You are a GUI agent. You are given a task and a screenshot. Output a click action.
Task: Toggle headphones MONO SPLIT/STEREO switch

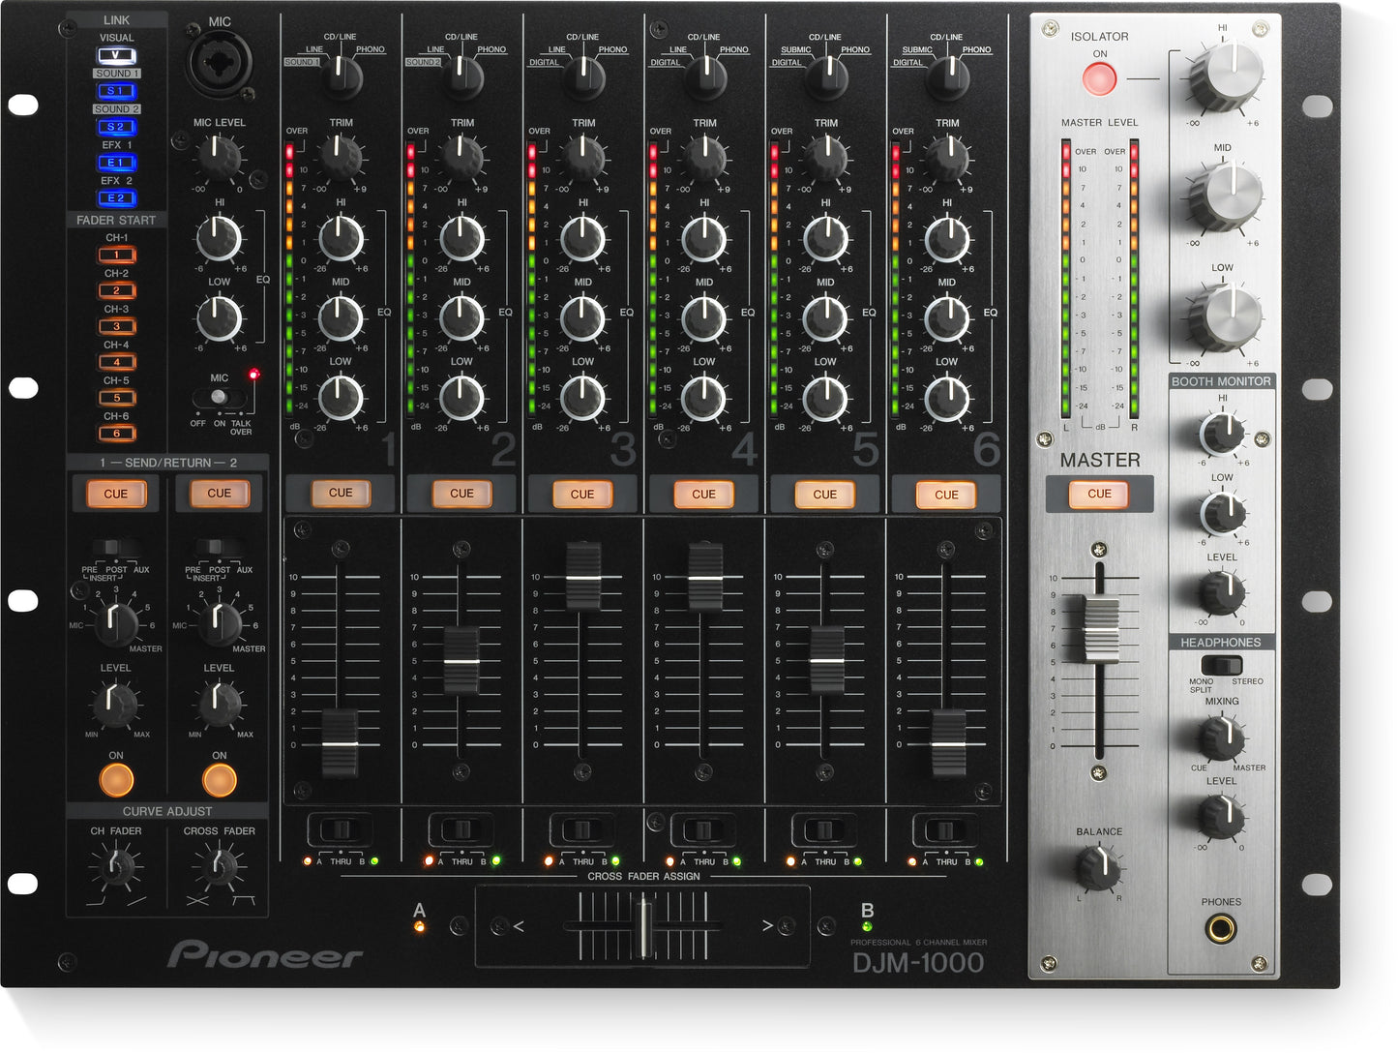1221,666
